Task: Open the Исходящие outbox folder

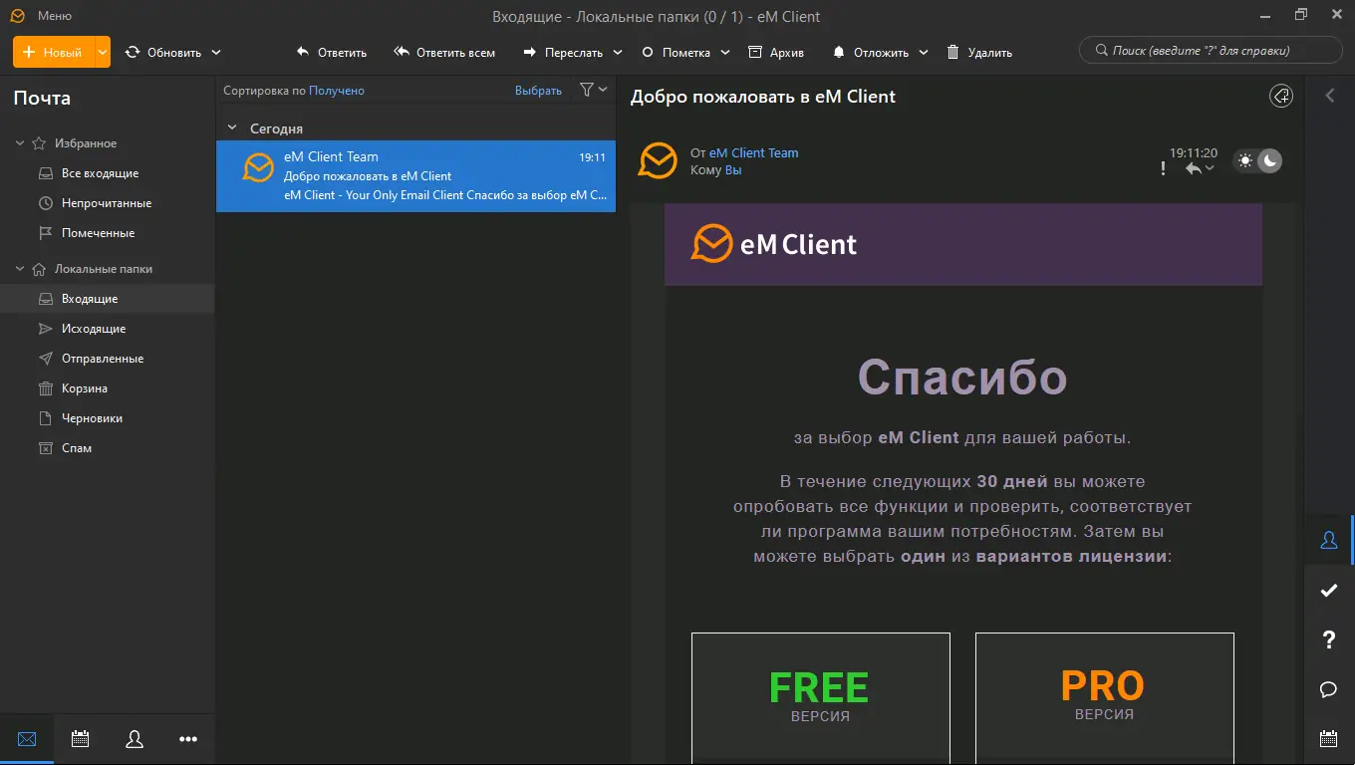Action: click(x=108, y=329)
